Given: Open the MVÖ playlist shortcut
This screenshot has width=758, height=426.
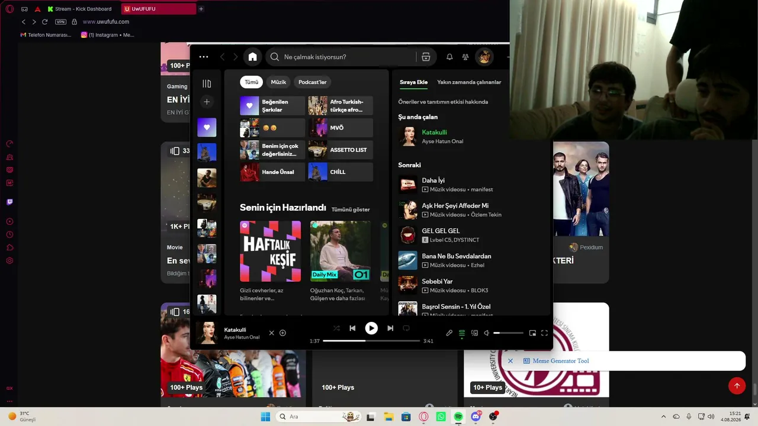Looking at the screenshot, I should pos(341,128).
